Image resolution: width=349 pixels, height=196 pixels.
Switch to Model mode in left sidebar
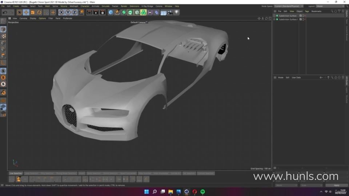click(3, 29)
